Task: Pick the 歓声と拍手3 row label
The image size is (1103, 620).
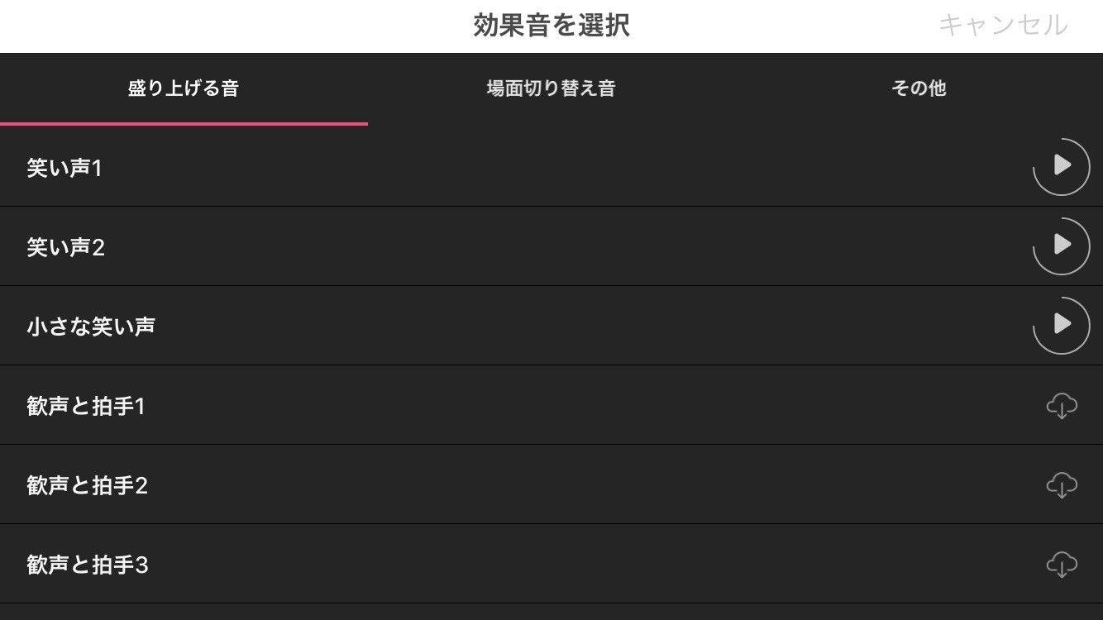Action: pyautogui.click(x=88, y=565)
